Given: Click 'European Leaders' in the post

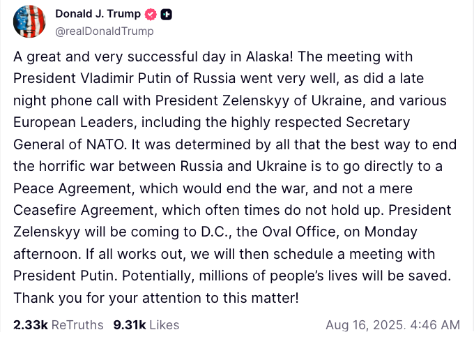Looking at the screenshot, I should point(74,123).
